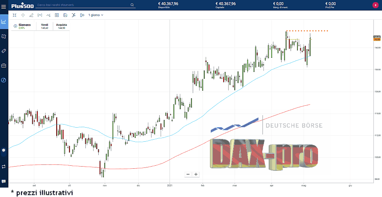Open the briefcase portfolio sidebar icon
This screenshot has height=197, width=382.
[x=4, y=66]
